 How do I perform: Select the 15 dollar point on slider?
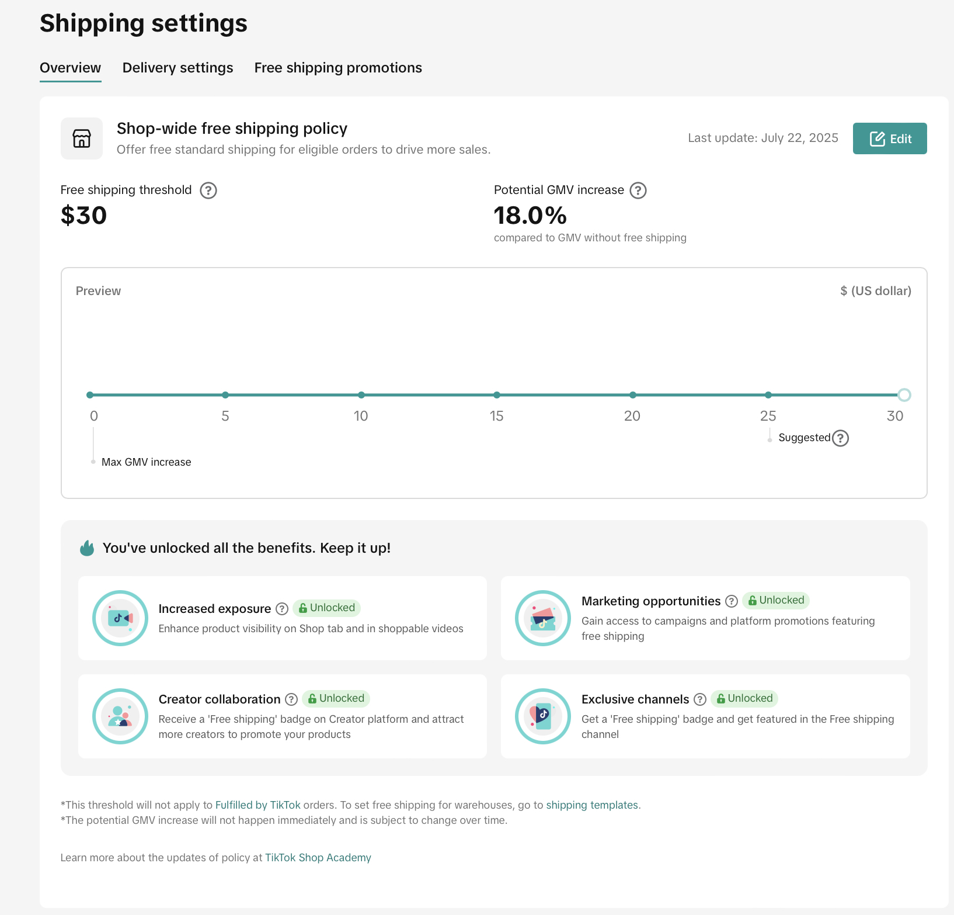click(496, 395)
